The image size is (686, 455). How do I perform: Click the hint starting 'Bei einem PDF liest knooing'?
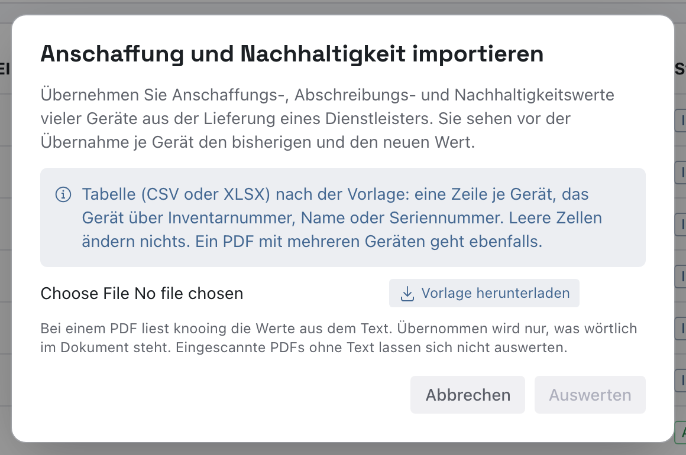(x=339, y=338)
